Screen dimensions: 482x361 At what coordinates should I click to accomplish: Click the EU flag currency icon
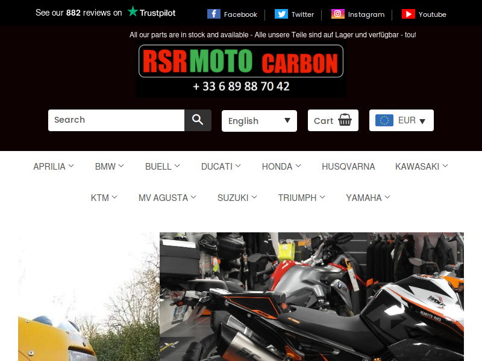[384, 120]
